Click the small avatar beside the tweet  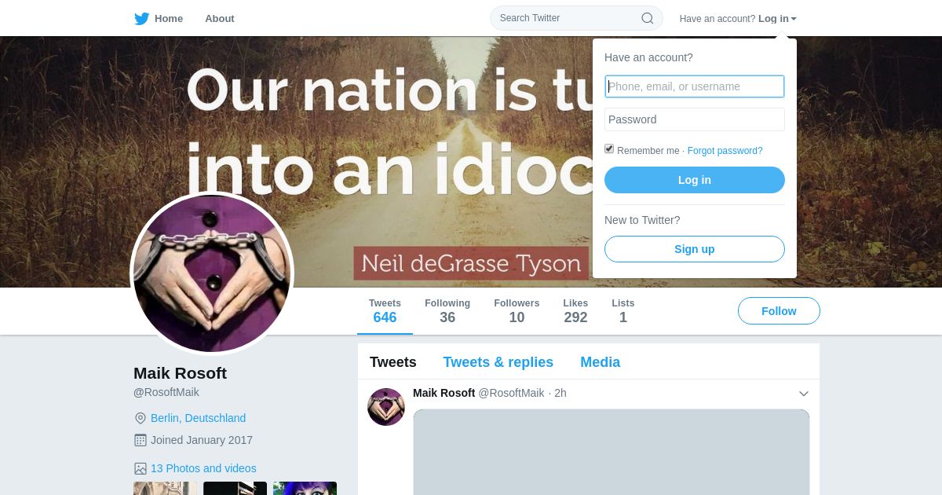(x=386, y=407)
